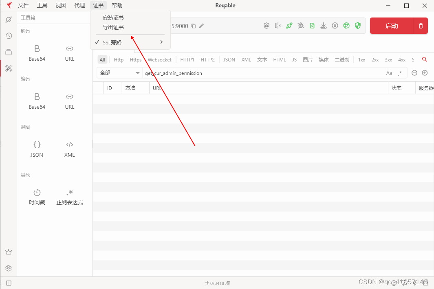Viewport: 434px width, 289px height.
Task: Open the XML viewer tool
Action: coord(69,149)
